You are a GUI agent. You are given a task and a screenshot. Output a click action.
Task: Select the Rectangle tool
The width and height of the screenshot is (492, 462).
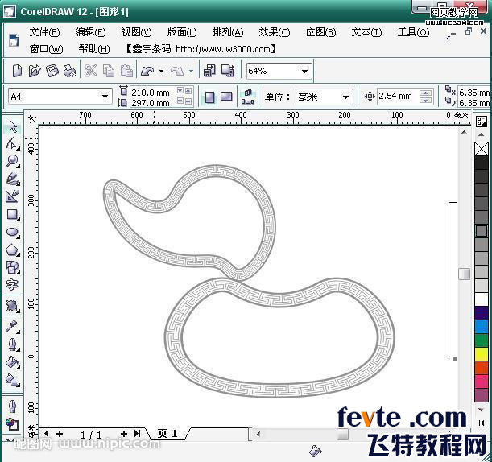click(x=13, y=215)
